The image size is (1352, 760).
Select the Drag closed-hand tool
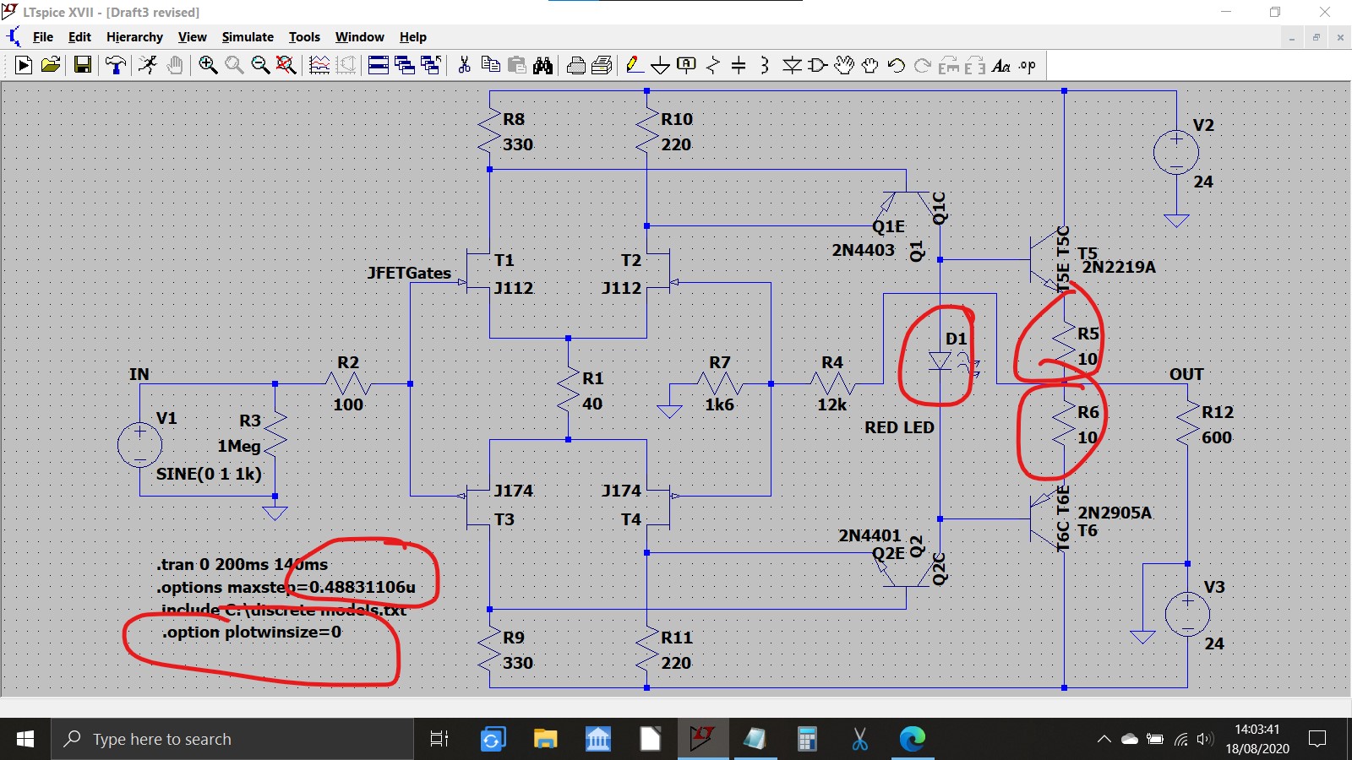[x=870, y=65]
